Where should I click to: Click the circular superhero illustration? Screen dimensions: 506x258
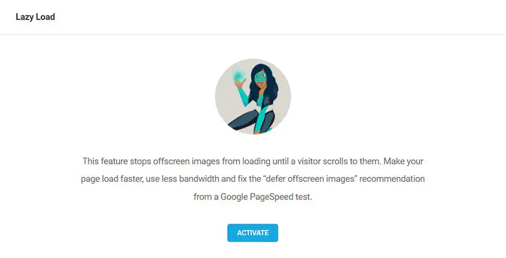(252, 96)
